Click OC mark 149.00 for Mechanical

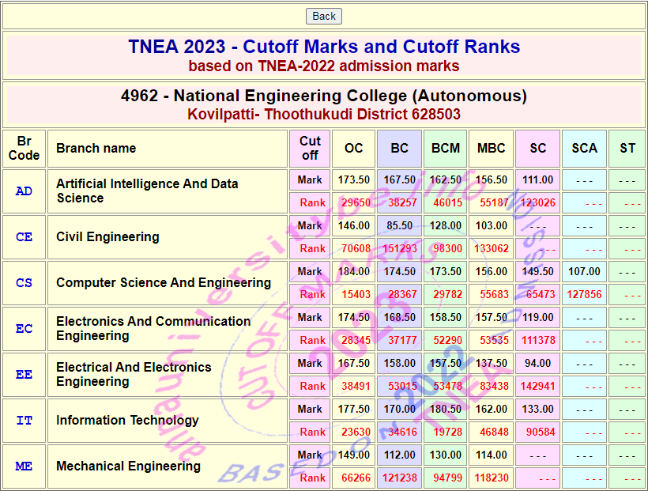pos(354,455)
